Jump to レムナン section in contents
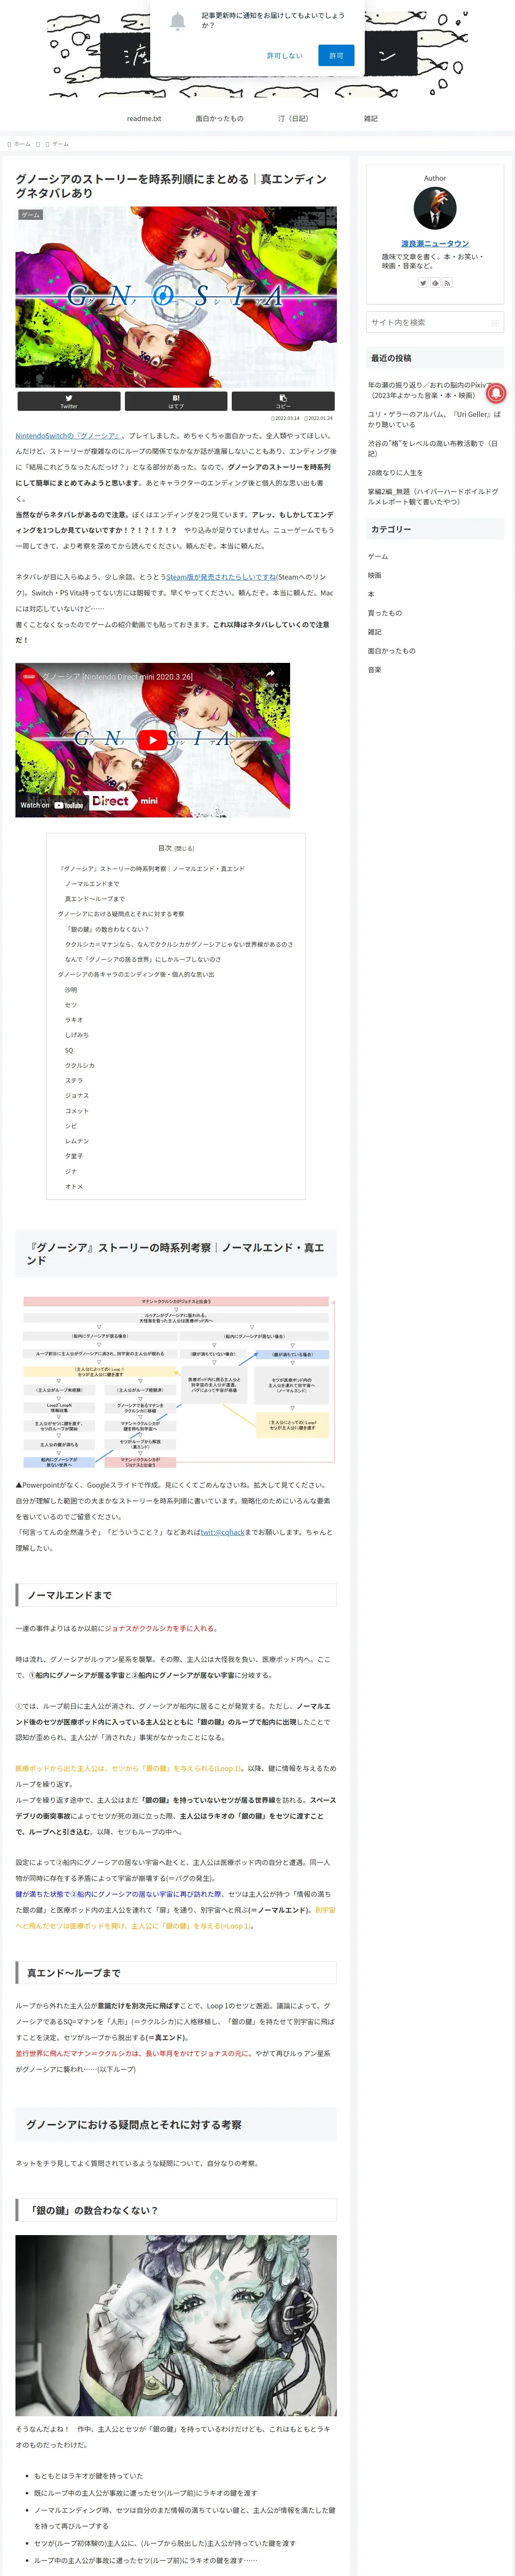515x2576 pixels. [77, 1141]
